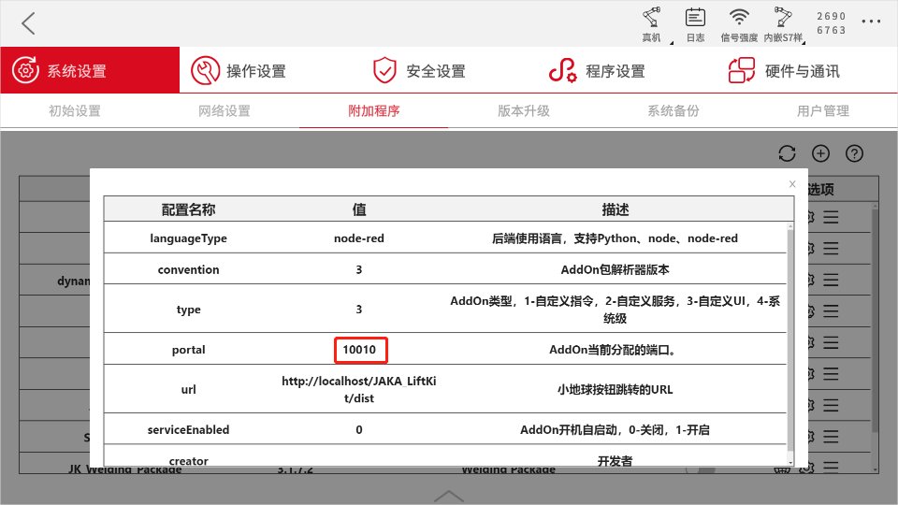Switch to 安全设置 tab
The height and width of the screenshot is (505, 898).
(x=419, y=70)
